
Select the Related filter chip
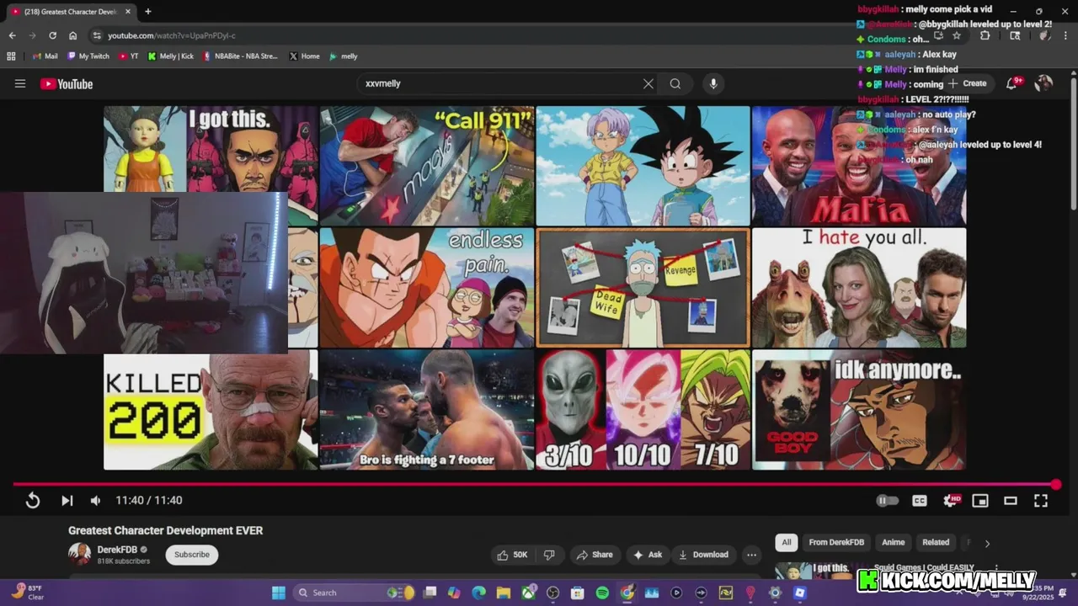(x=936, y=543)
